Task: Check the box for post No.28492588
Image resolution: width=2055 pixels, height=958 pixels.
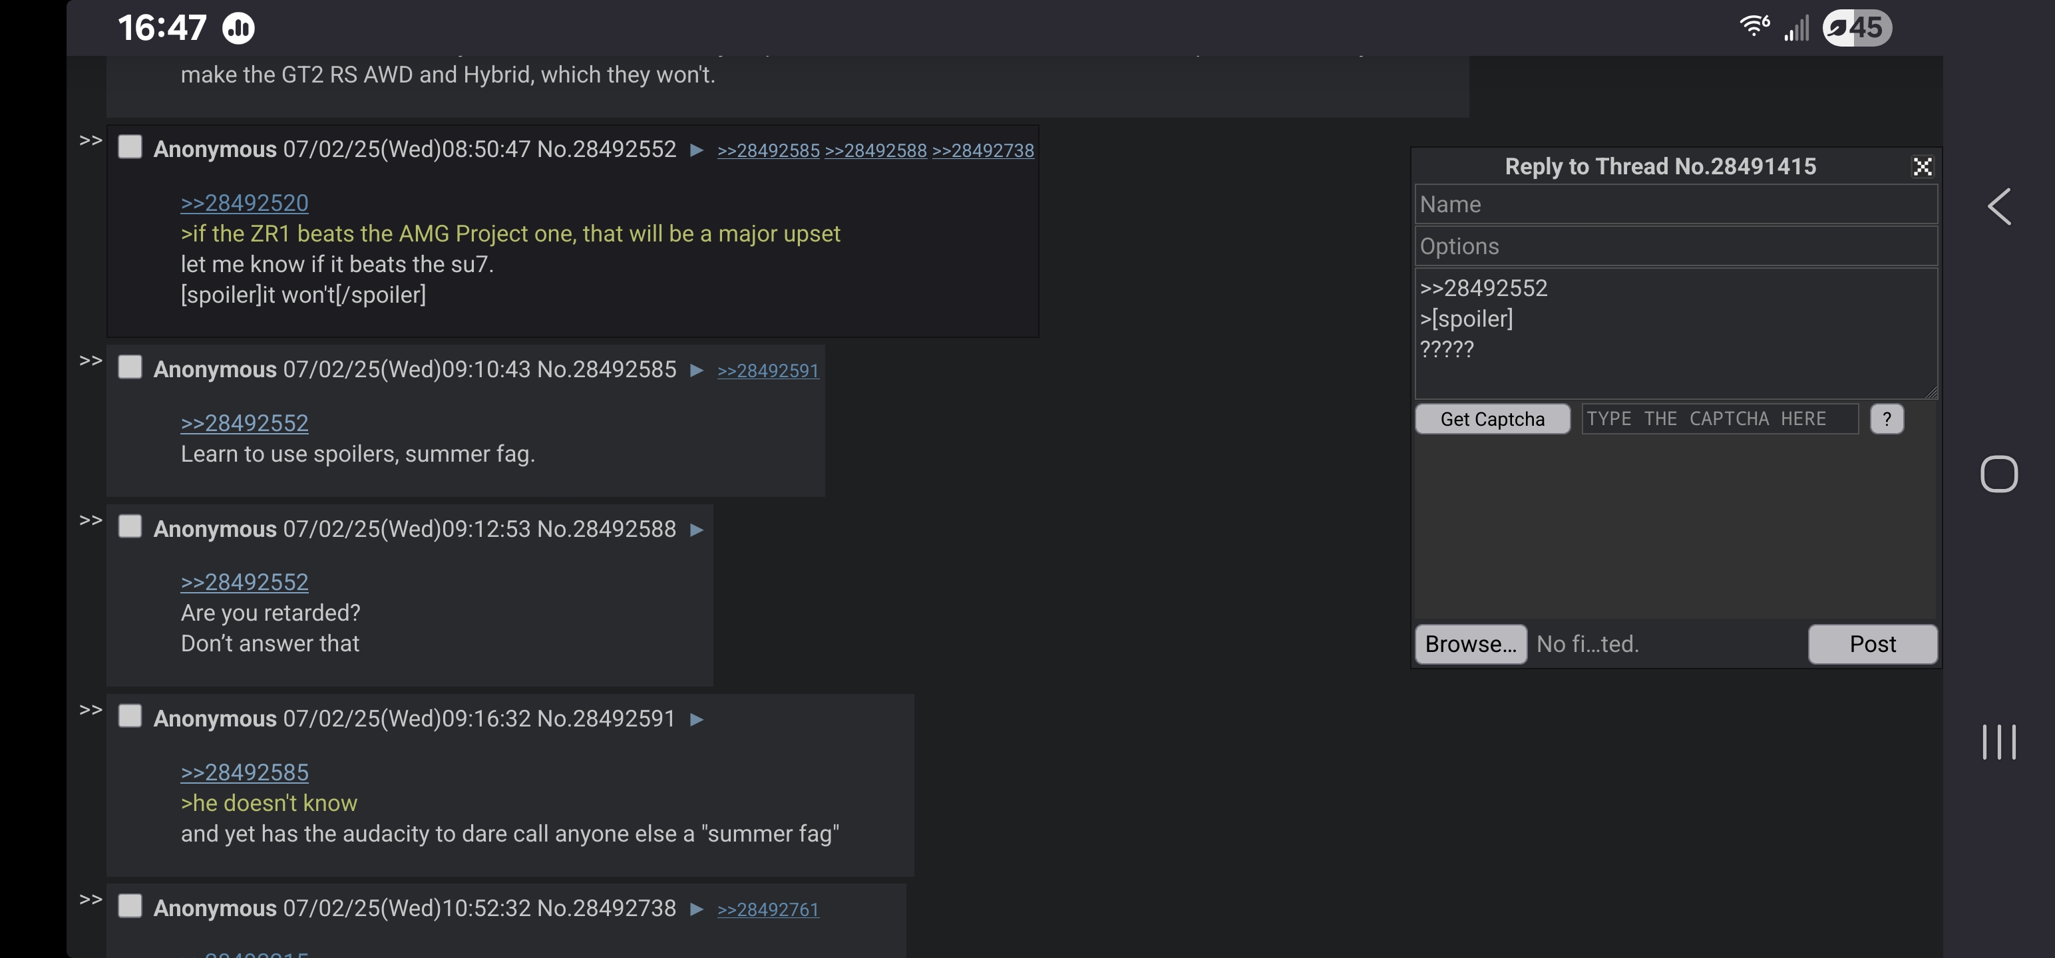Action: 130,526
